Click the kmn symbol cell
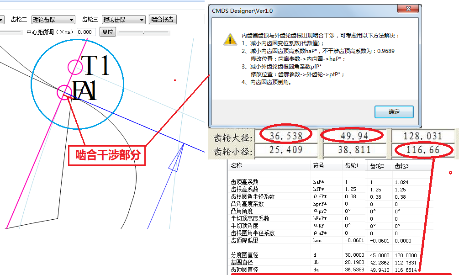Screen dimensions: 459x275 tap(317, 241)
